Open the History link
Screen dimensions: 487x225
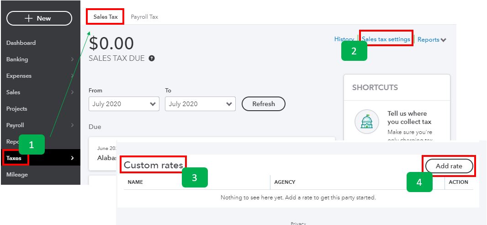pos(344,39)
